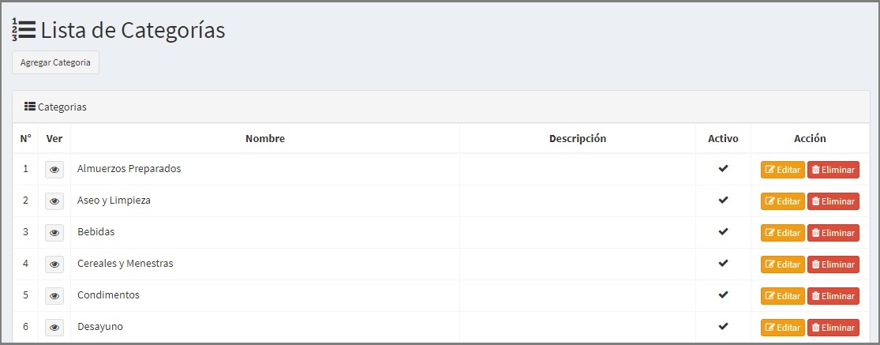Click the eye button for Condimentos
This screenshot has width=880, height=345.
pyautogui.click(x=54, y=295)
